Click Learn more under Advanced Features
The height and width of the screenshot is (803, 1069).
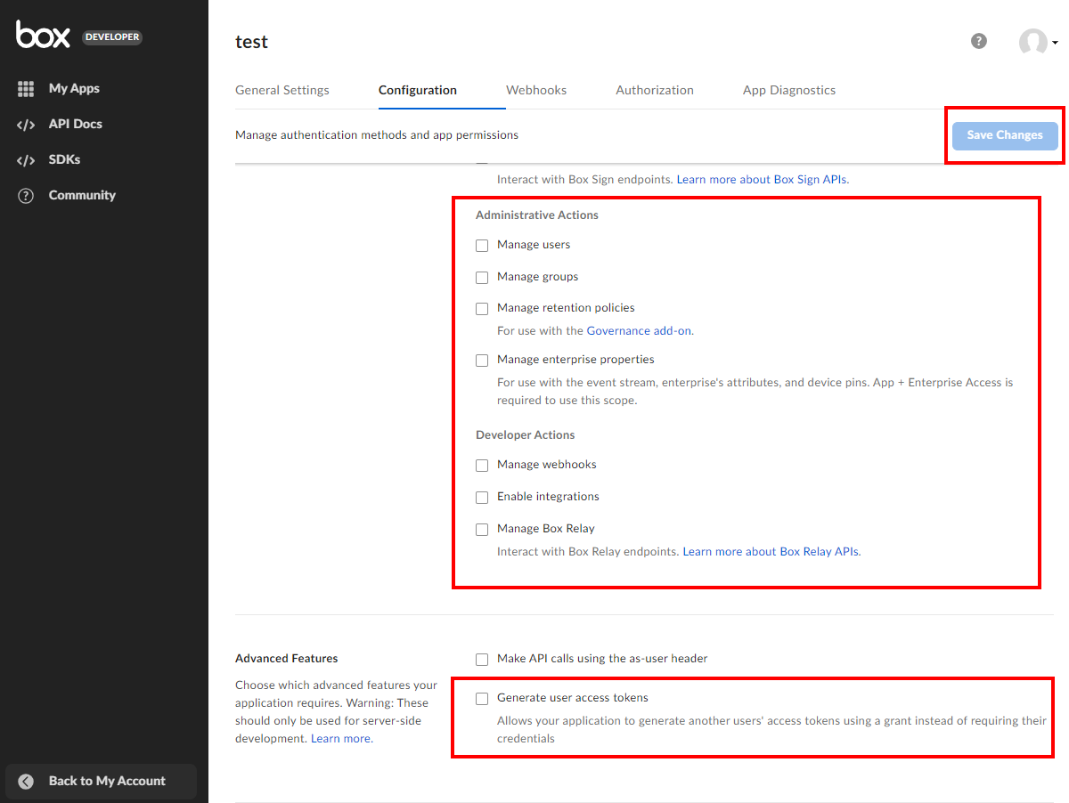tap(340, 739)
